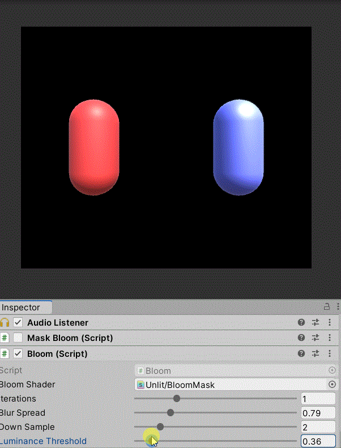The width and height of the screenshot is (341, 448).
Task: Open Bloom script three-dot context menu
Action: [330, 353]
